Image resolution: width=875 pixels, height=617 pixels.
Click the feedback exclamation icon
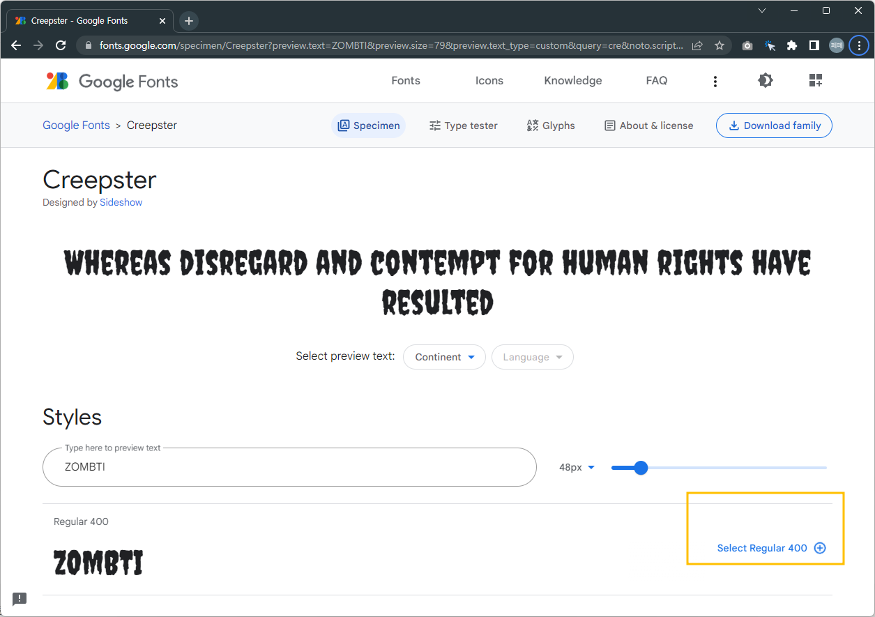[x=20, y=598]
